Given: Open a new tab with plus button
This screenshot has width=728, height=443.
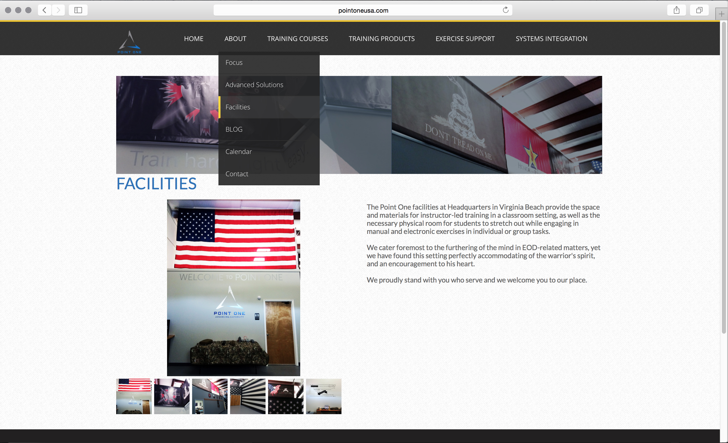Looking at the screenshot, I should [x=721, y=14].
